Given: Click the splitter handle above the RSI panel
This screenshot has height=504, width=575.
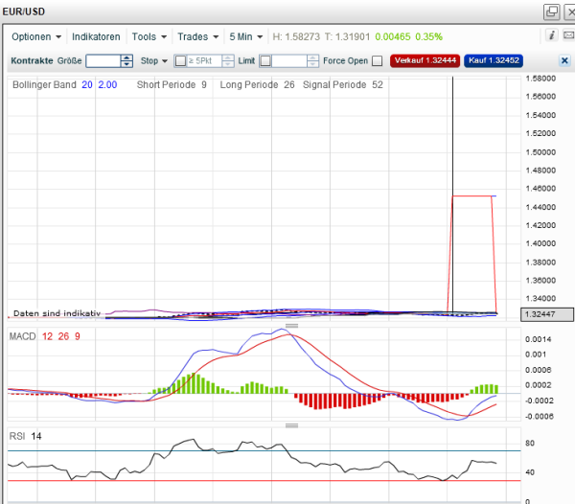Looking at the screenshot, I should [x=291, y=425].
